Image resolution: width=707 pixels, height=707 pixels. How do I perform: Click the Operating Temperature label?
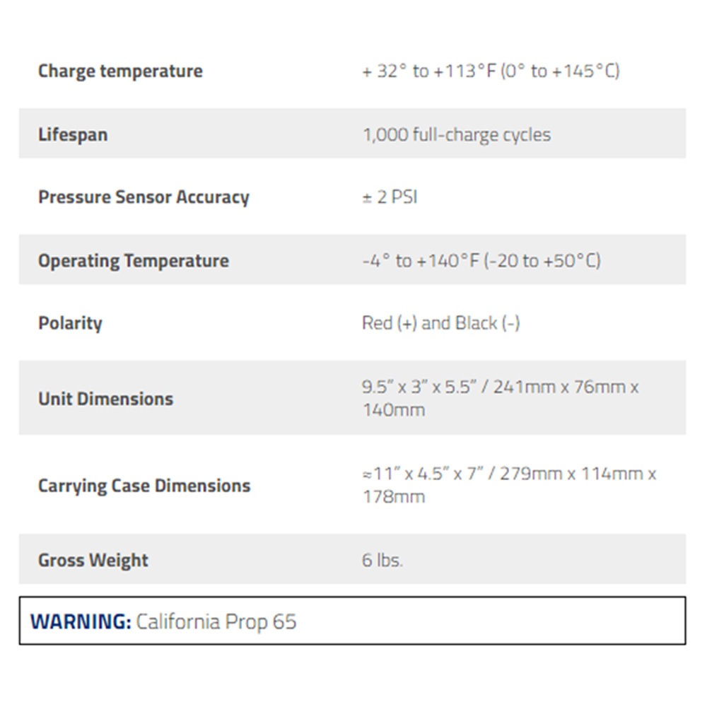click(134, 260)
